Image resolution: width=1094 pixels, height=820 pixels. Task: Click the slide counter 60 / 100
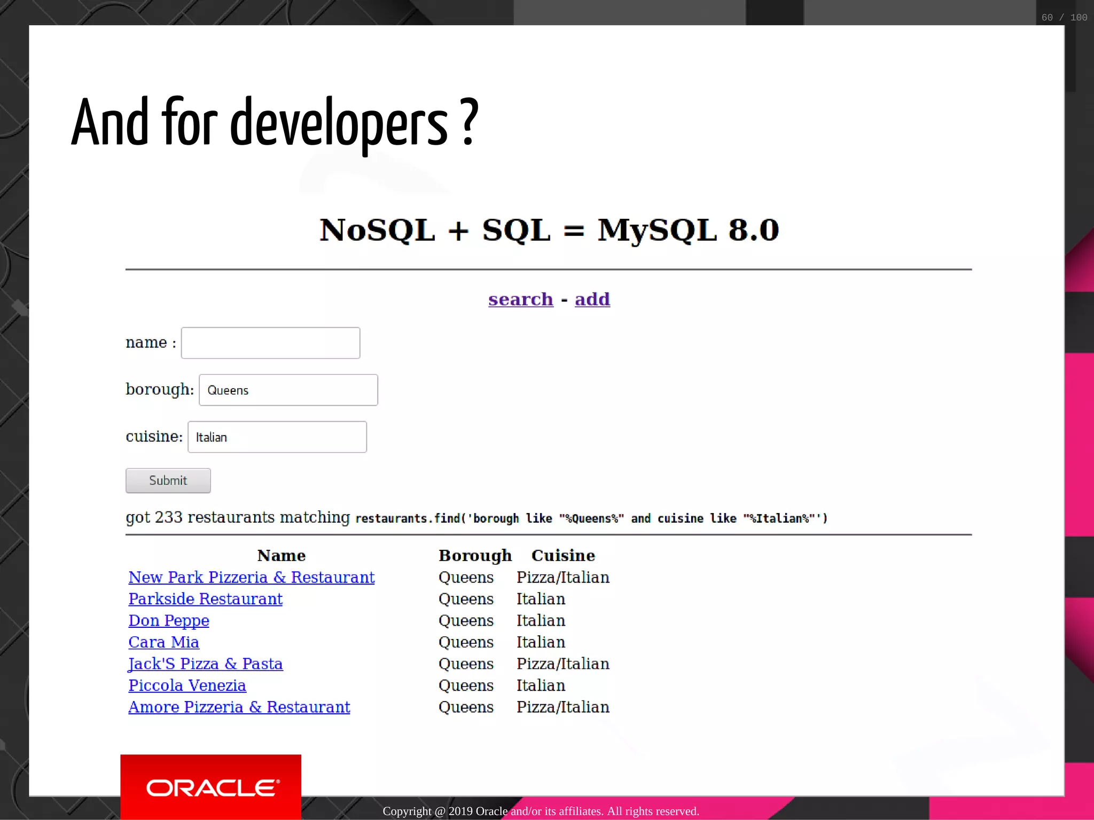pyautogui.click(x=1064, y=18)
